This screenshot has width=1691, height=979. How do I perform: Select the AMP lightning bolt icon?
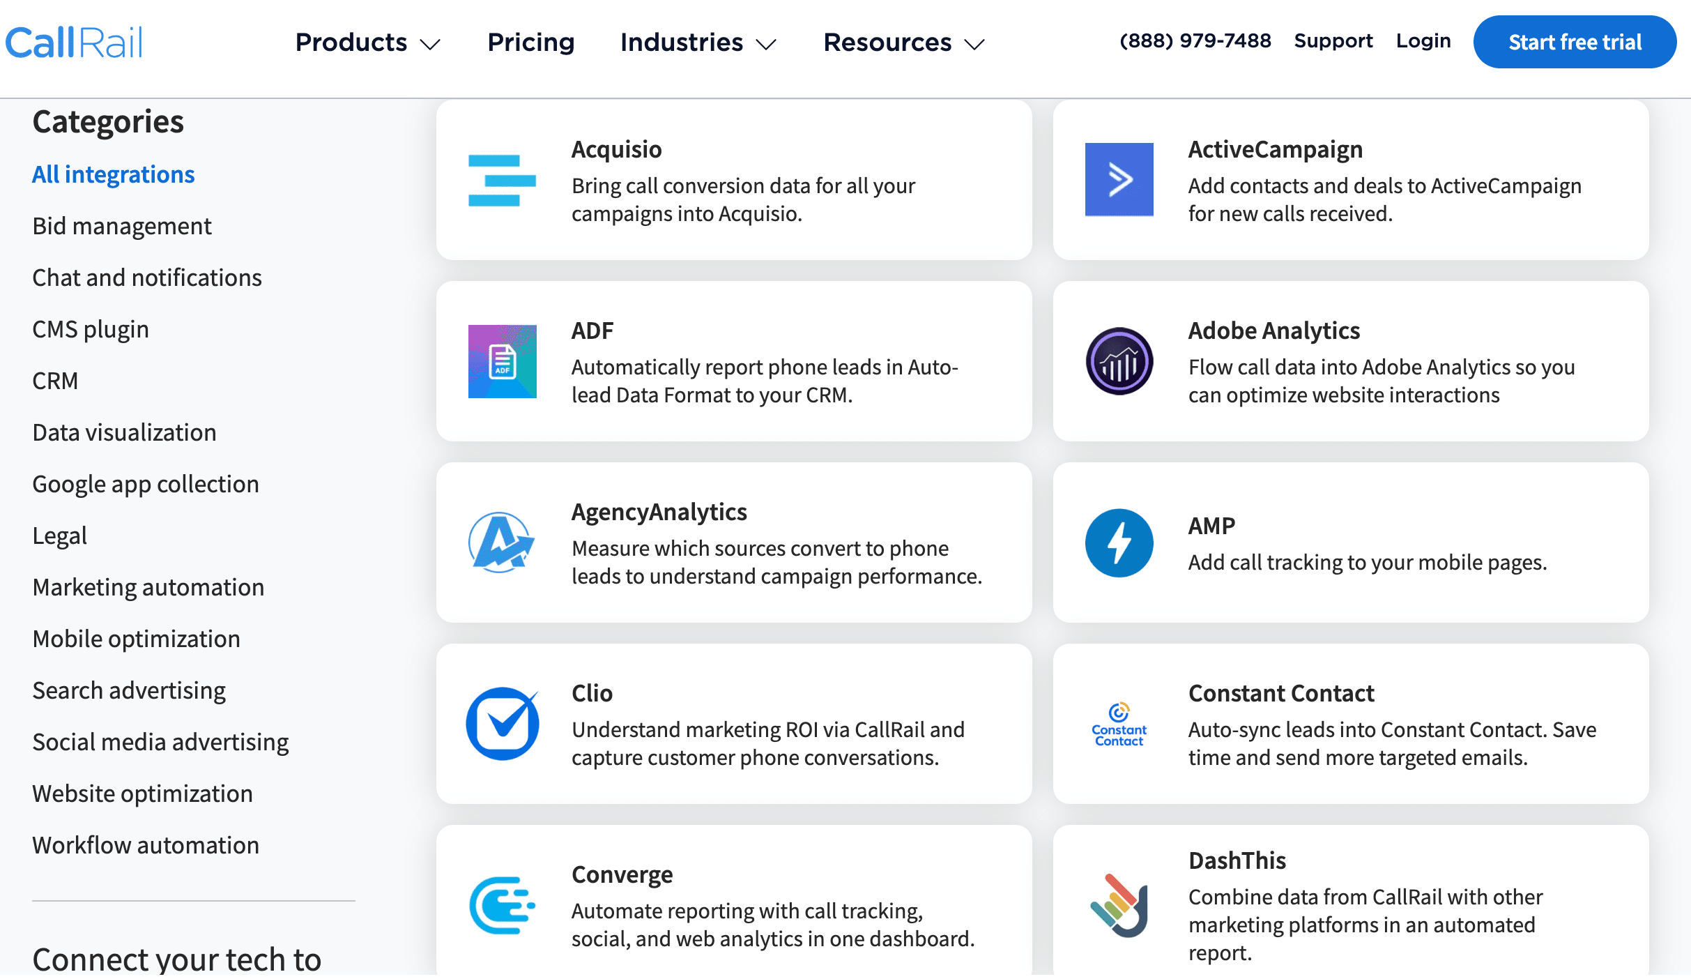tap(1119, 543)
